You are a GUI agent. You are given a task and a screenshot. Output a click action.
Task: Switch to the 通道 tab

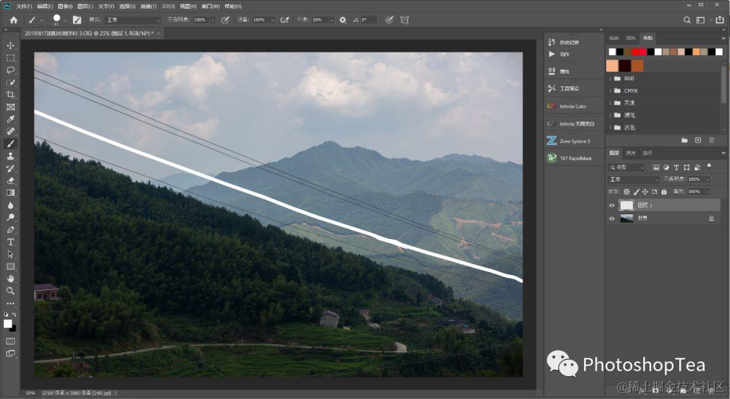[631, 153]
